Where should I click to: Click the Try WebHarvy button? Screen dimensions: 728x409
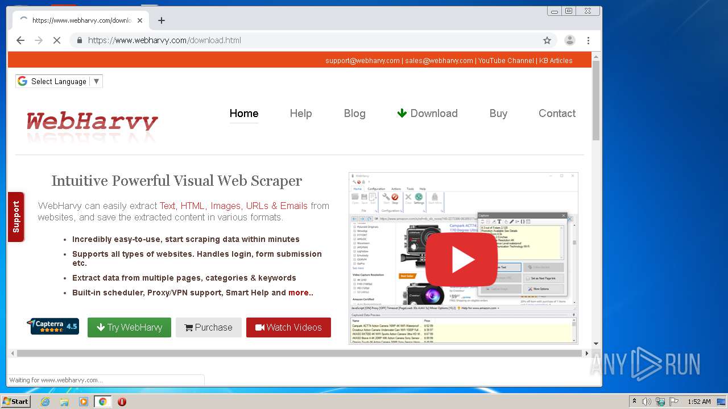129,327
